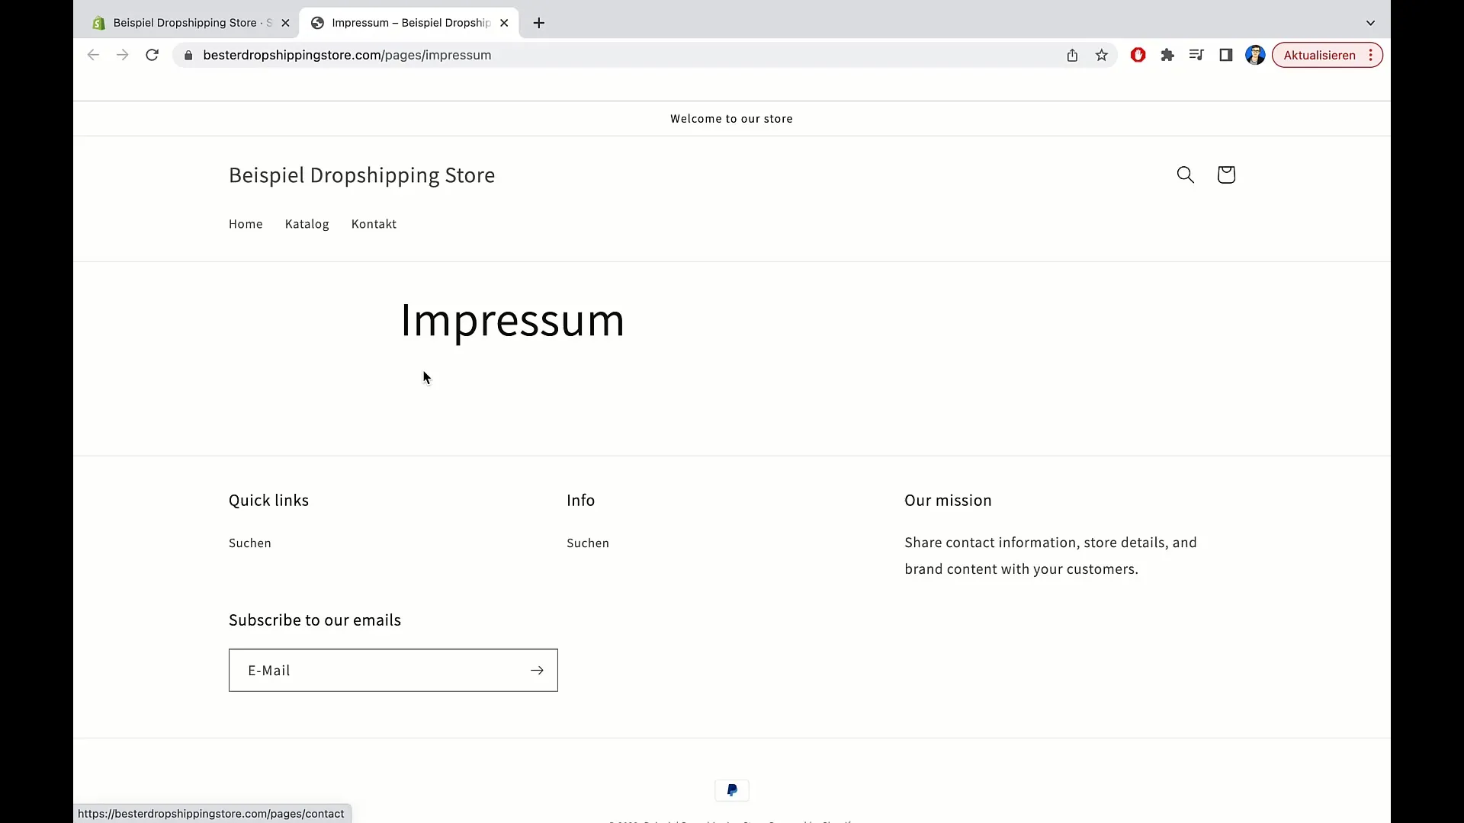Select the Home menu navigation item
This screenshot has width=1464, height=823.
tap(246, 223)
